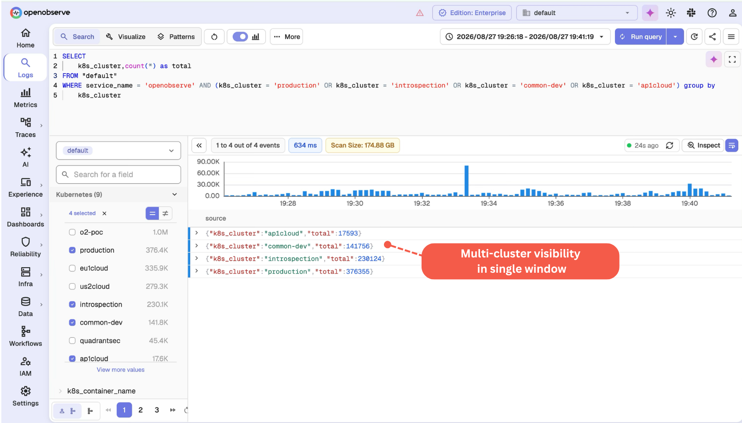Open the help question mark icon

click(x=712, y=13)
